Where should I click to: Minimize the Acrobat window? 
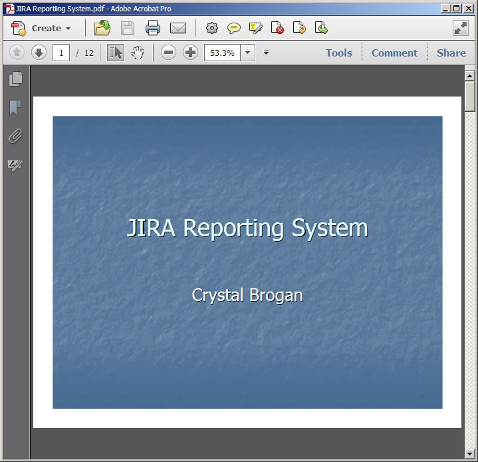pyautogui.click(x=445, y=9)
